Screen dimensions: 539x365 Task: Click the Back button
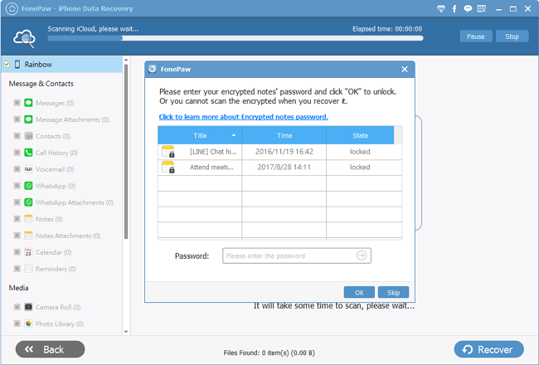coord(51,349)
